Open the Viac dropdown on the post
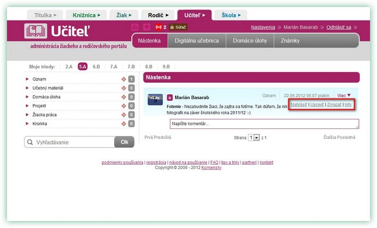This screenshot has width=377, height=228. point(344,96)
